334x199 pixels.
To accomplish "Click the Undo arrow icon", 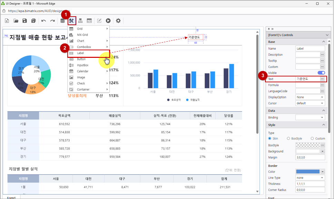I will [x=43, y=21].
